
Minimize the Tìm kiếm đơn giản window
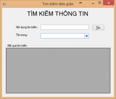pos(93,3)
